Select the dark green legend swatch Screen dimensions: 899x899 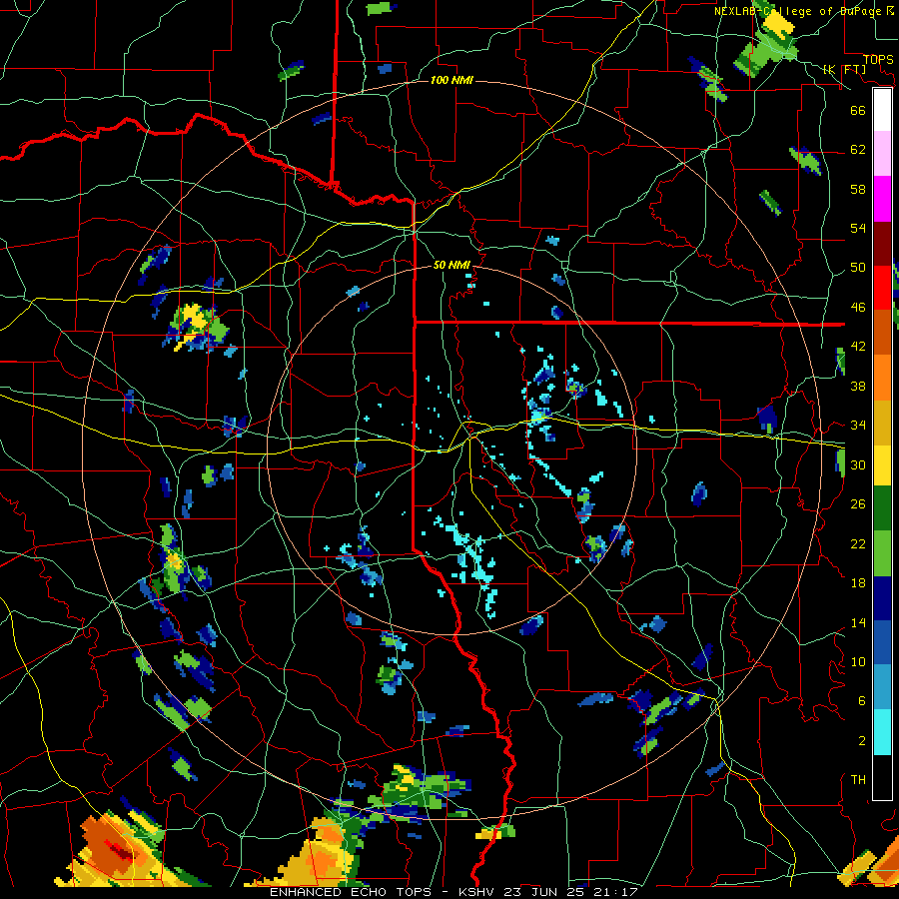[x=882, y=508]
